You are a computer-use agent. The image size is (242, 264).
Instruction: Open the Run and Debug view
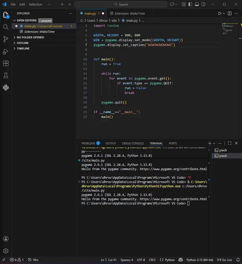[6, 51]
